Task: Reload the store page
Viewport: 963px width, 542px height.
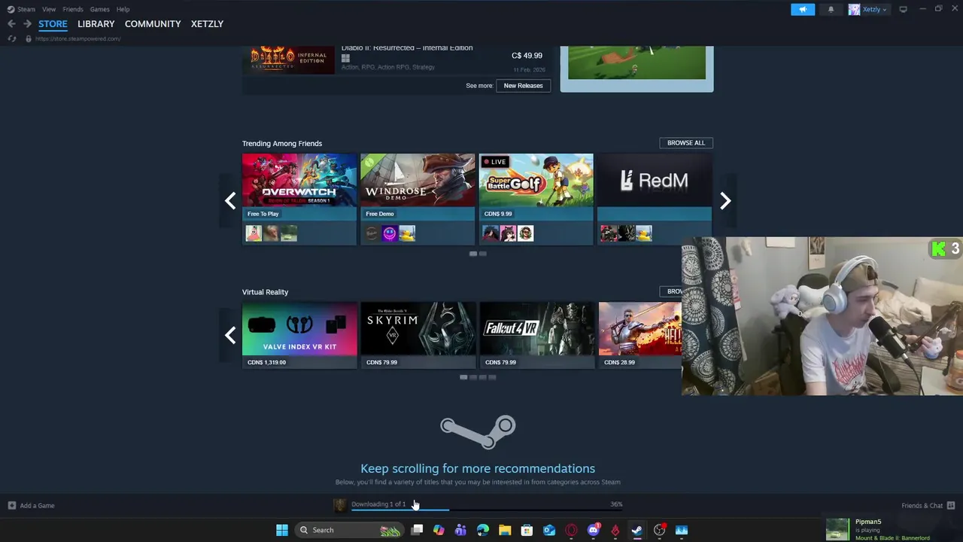Action: (x=11, y=38)
